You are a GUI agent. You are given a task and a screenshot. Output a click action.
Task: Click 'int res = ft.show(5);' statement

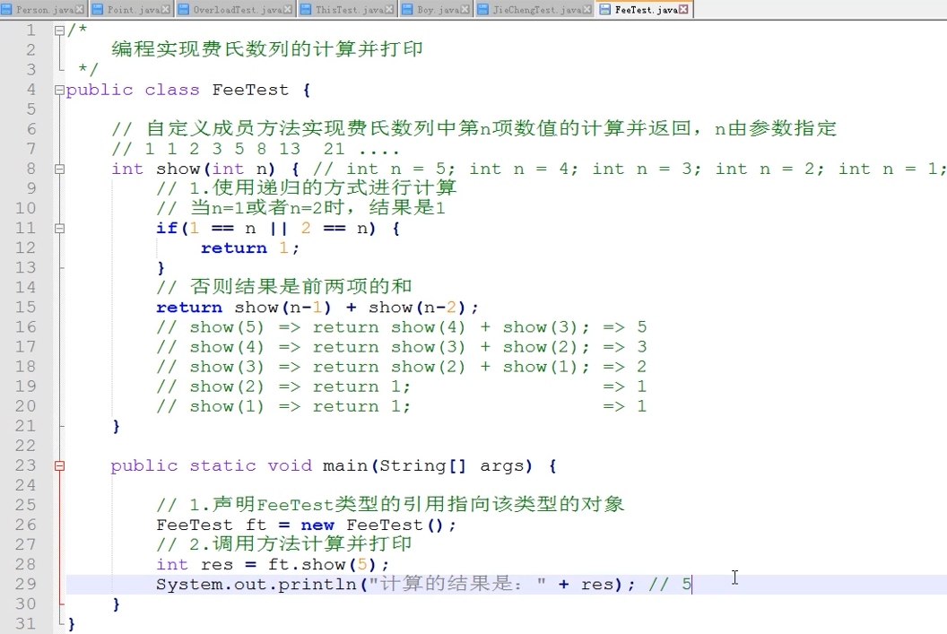pyautogui.click(x=273, y=565)
